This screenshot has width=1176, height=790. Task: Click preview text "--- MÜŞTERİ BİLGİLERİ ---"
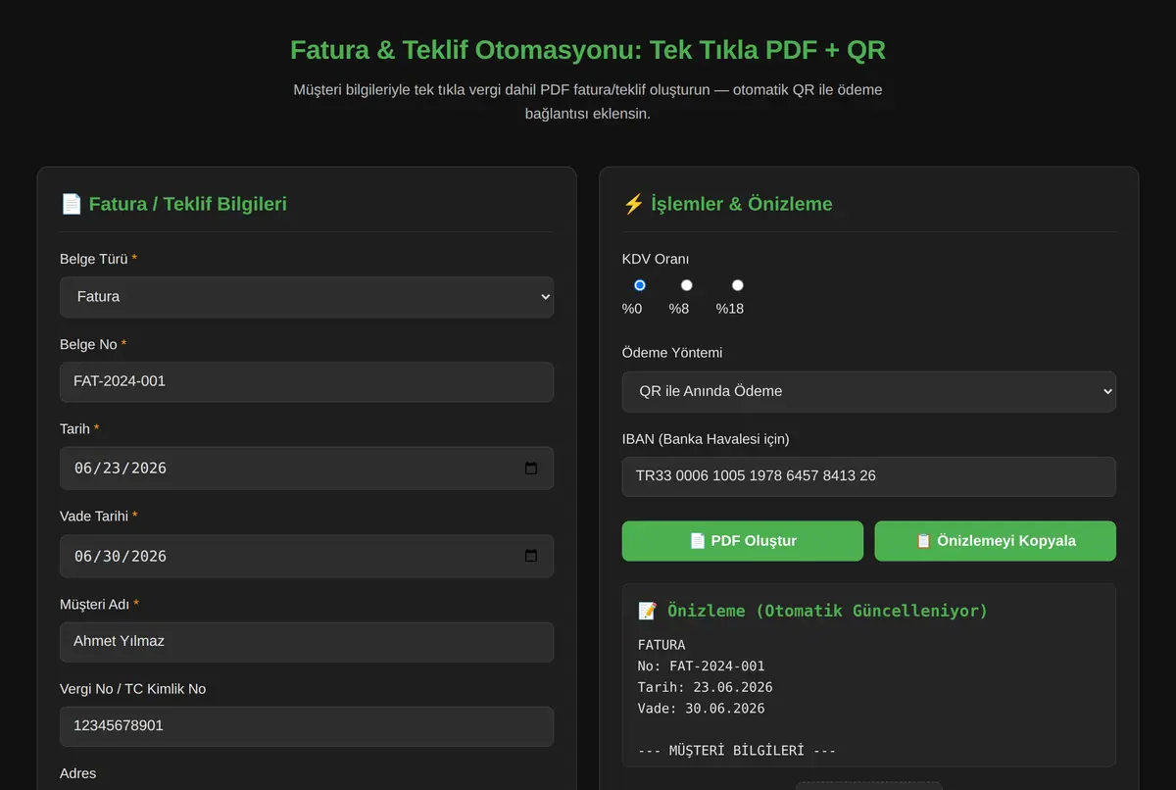coord(737,751)
